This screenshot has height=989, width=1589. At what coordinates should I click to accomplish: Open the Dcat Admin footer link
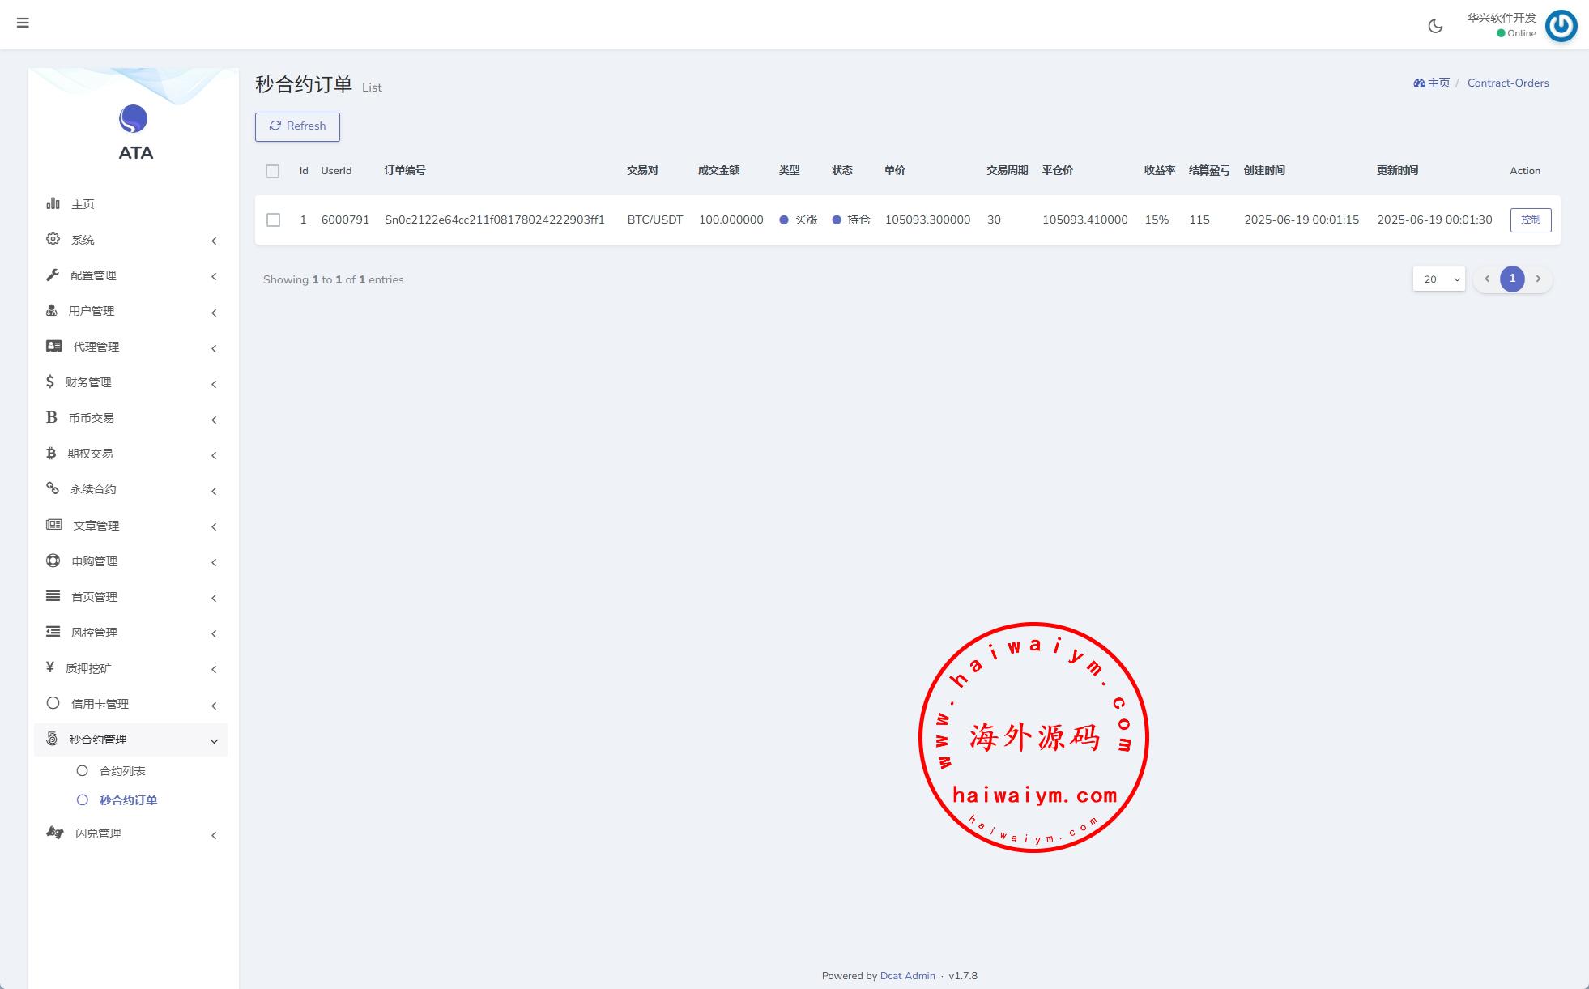907,976
